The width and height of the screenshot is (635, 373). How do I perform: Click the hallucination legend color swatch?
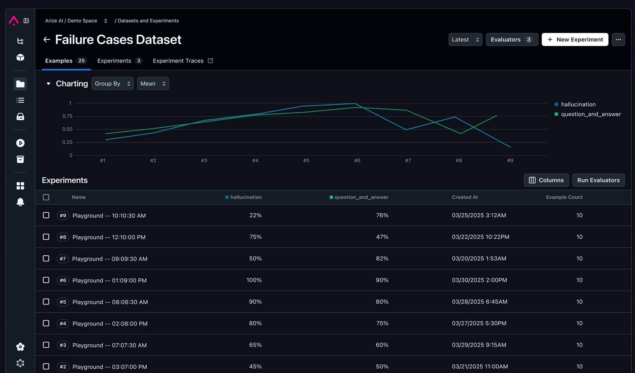[x=556, y=104]
